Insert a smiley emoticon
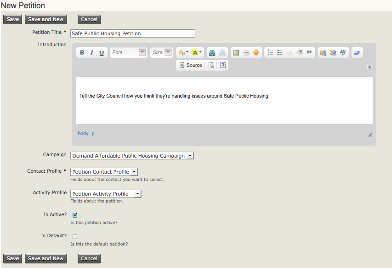This screenshot has height=268, width=392. click(256, 53)
